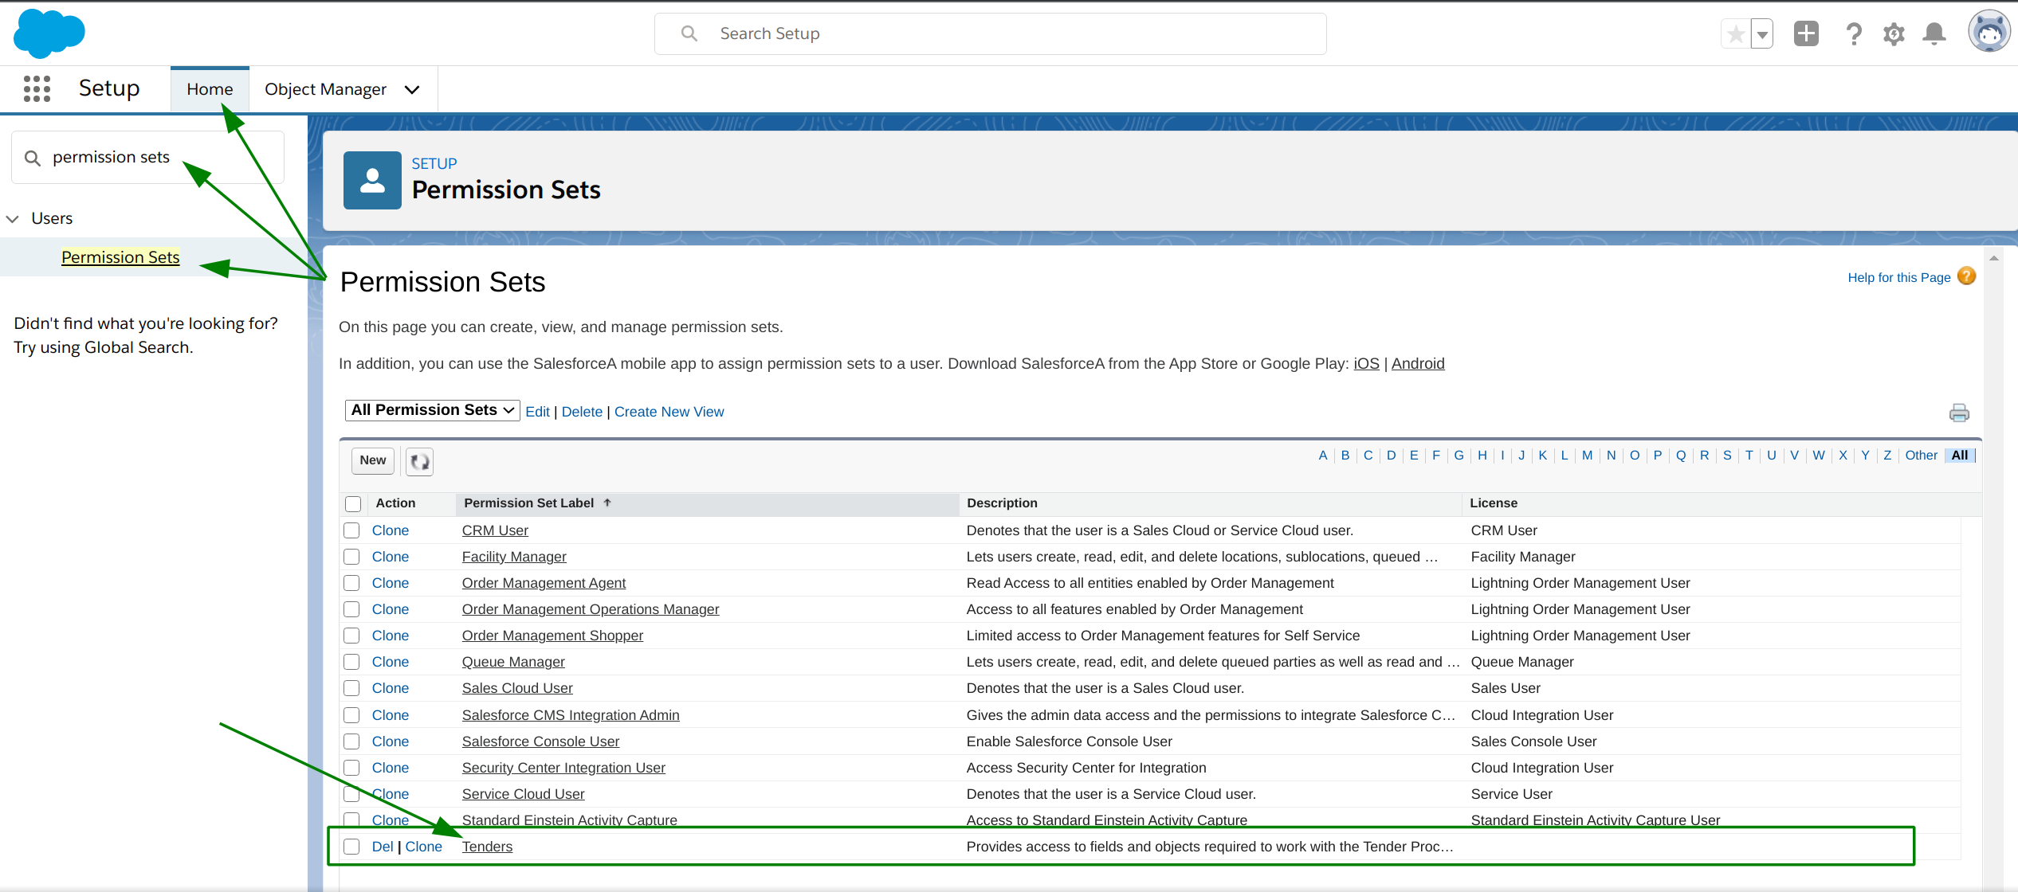
Task: Open the App Launcher grid icon
Action: point(37,88)
